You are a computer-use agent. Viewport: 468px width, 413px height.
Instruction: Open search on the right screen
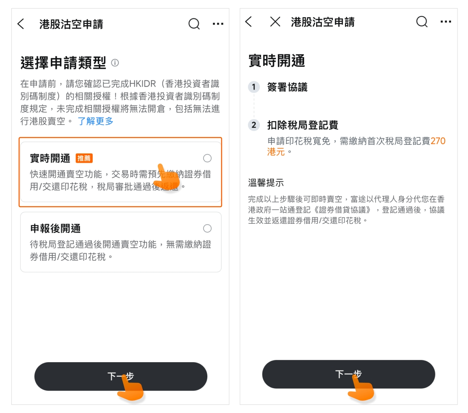422,22
